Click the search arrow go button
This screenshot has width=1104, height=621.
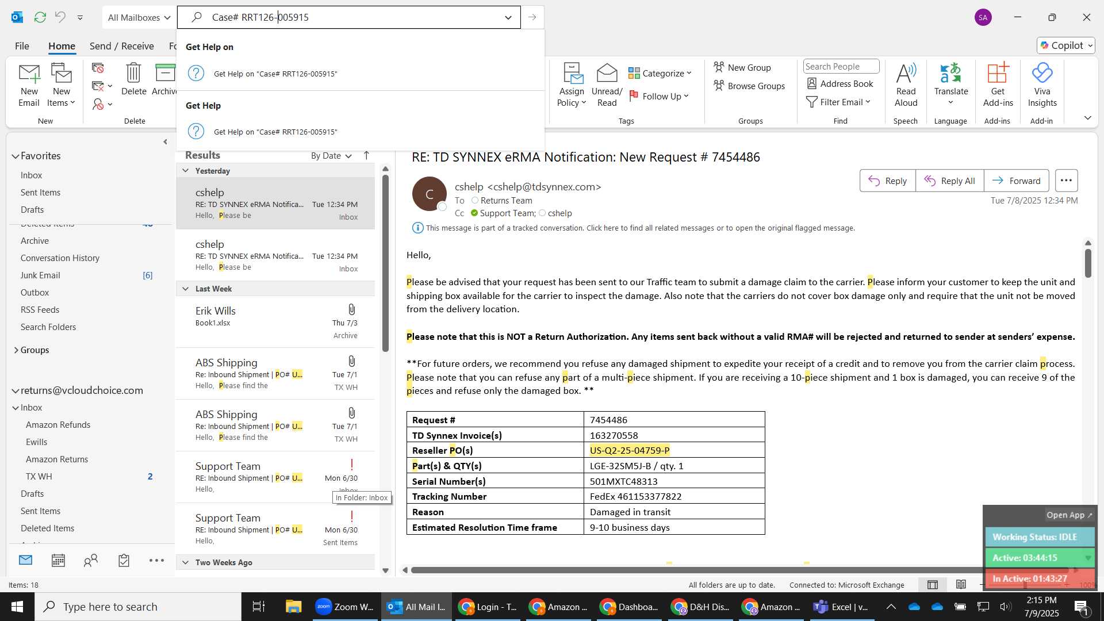pyautogui.click(x=532, y=17)
